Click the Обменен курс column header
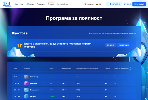148x100 pixels. coord(66,69)
